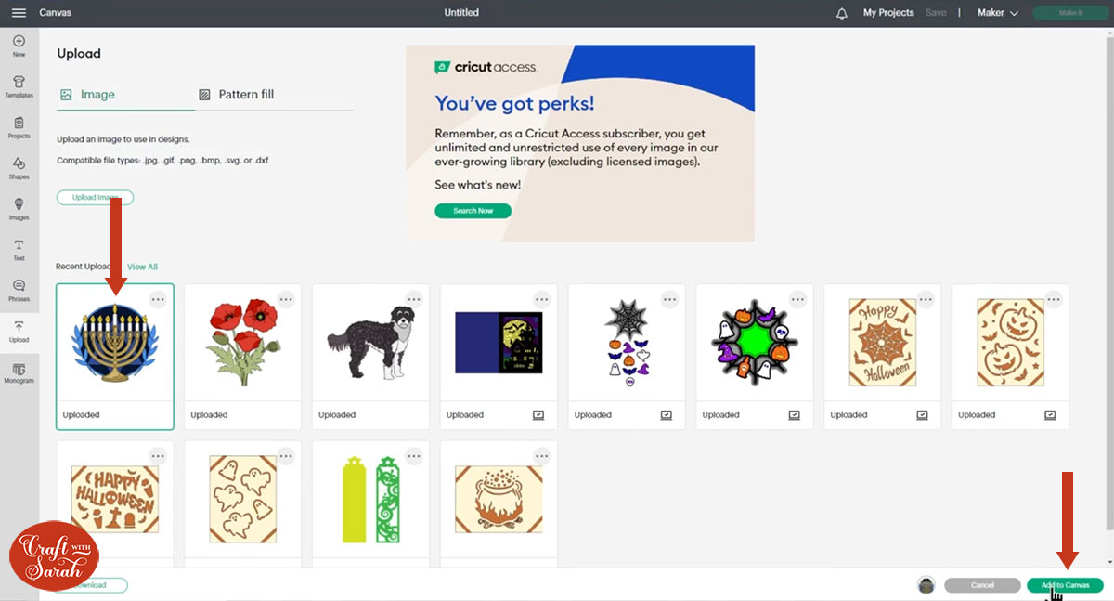
Task: Switch to the Pattern fill tab
Action: [x=237, y=95]
